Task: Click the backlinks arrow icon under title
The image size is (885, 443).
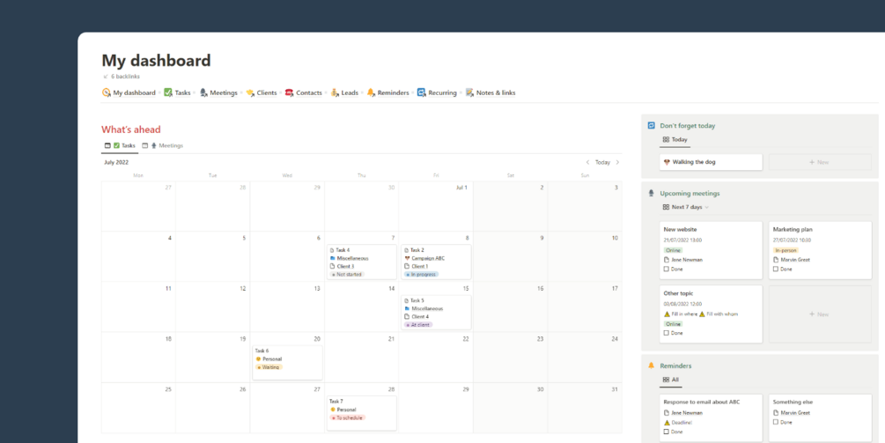Action: tap(105, 77)
